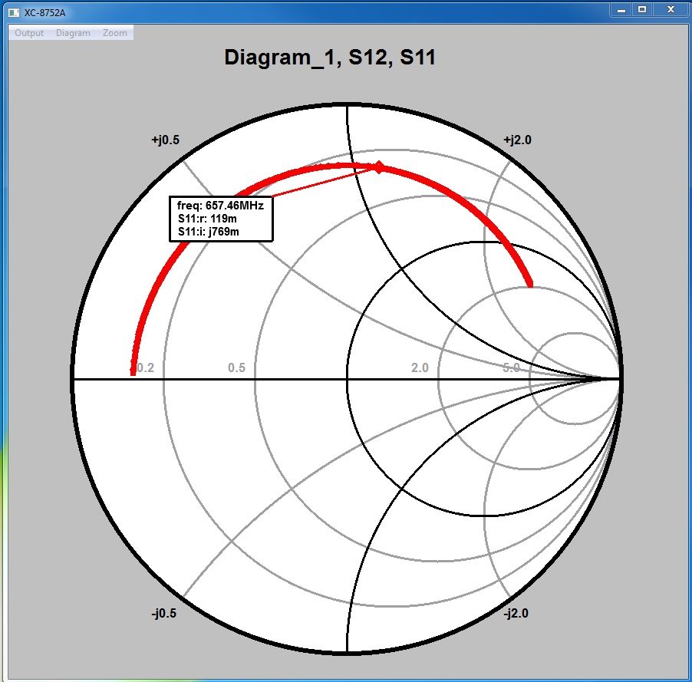
Task: Click the -j2.0 reactance label
Action: click(516, 613)
